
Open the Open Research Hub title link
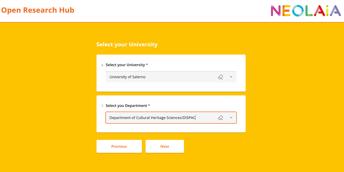coord(38,10)
